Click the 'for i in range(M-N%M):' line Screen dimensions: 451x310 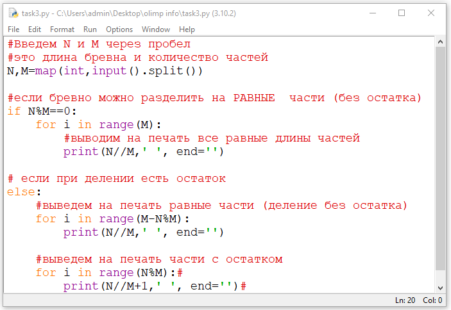pos(112,218)
